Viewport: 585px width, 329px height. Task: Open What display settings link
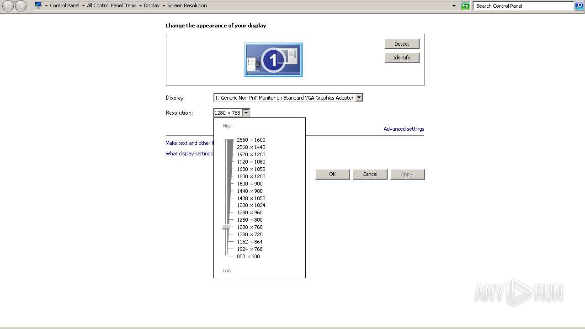(189, 154)
